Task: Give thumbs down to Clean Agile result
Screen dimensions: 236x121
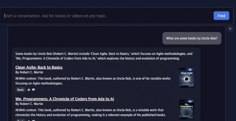Action: 34,90
